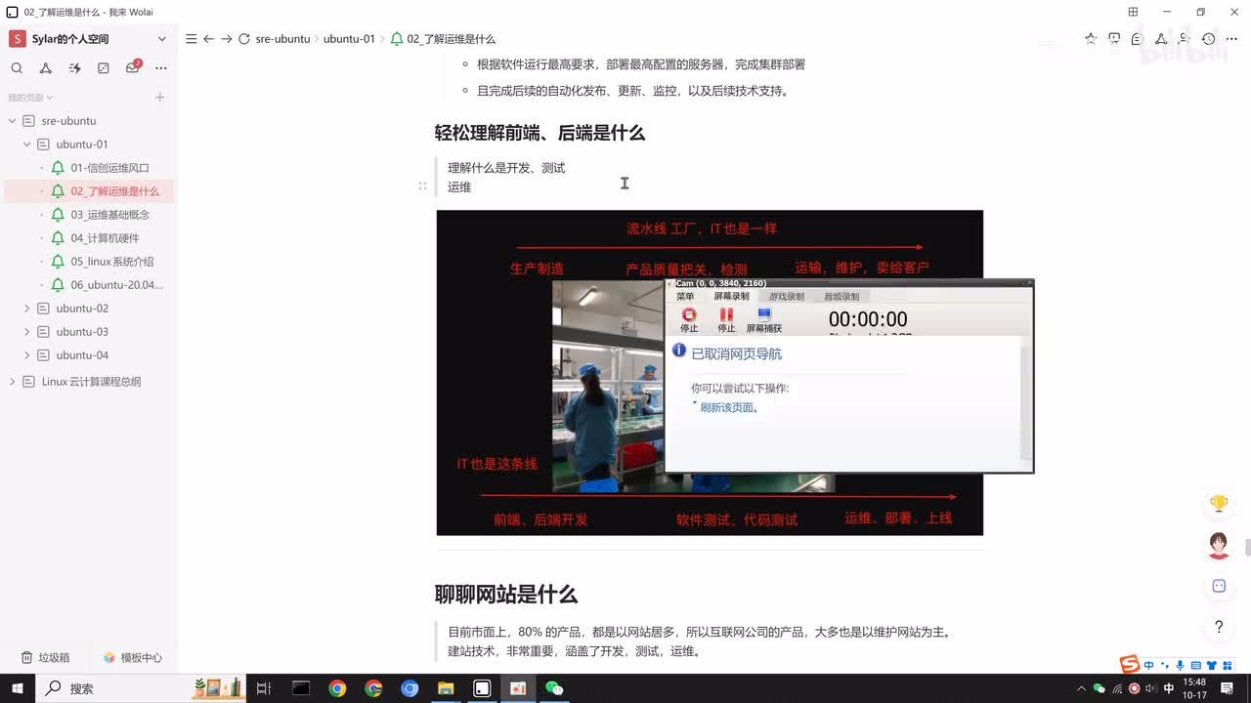Expand the ubuntu-03 tree node

27,332
